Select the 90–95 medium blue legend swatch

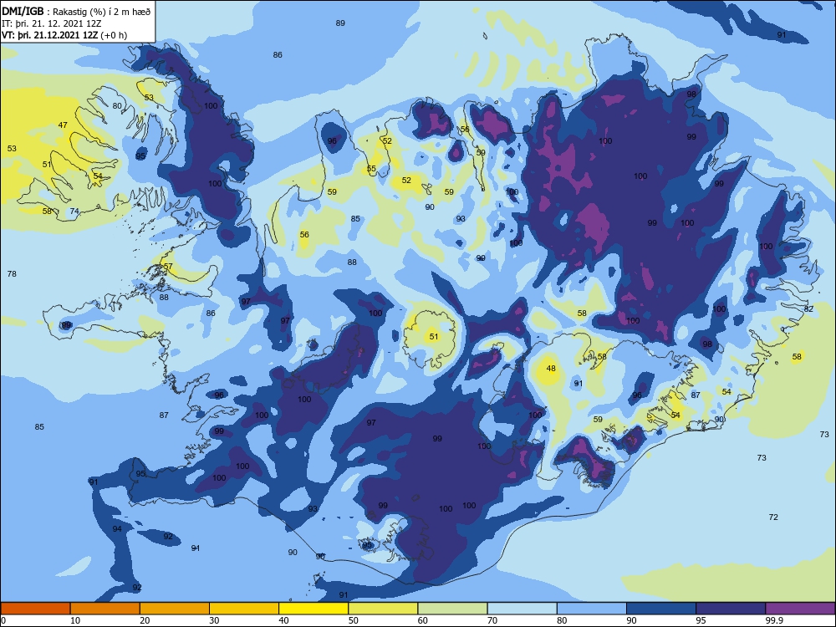661,609
